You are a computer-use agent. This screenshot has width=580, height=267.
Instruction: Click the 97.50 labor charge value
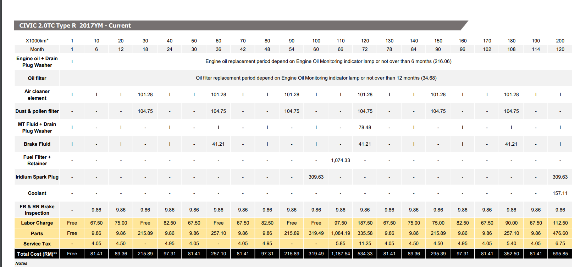[x=341, y=223]
